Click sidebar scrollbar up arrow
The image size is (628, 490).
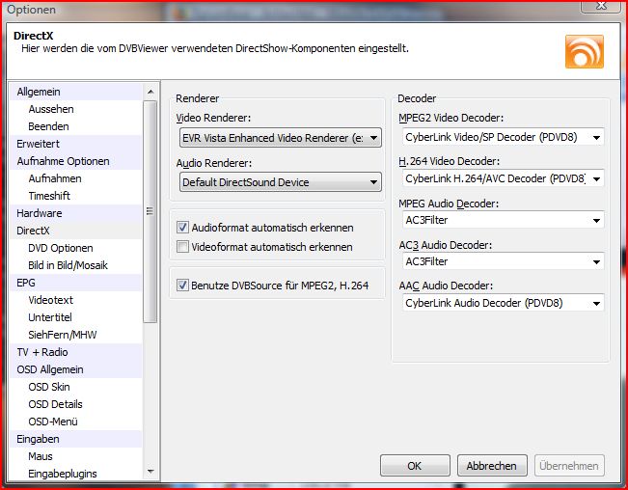(x=150, y=92)
